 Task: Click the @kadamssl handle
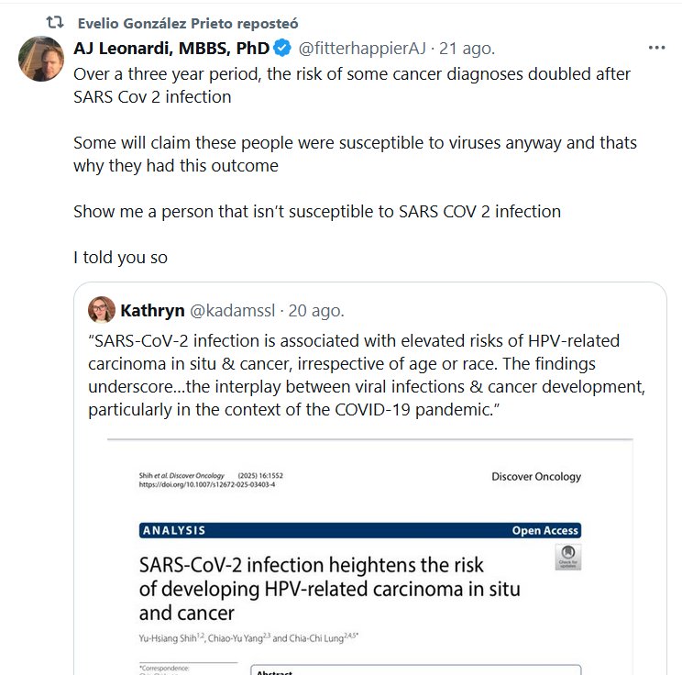point(231,310)
